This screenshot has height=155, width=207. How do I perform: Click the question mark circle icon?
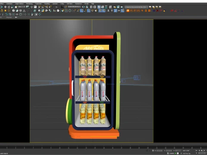coord(21,14)
